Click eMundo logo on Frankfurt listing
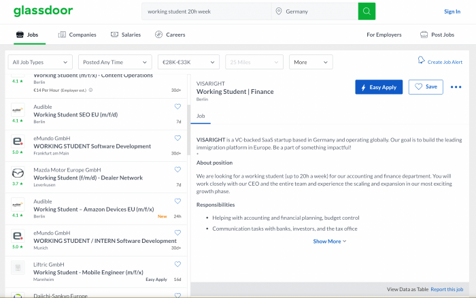The width and height of the screenshot is (476, 298). tap(18, 142)
